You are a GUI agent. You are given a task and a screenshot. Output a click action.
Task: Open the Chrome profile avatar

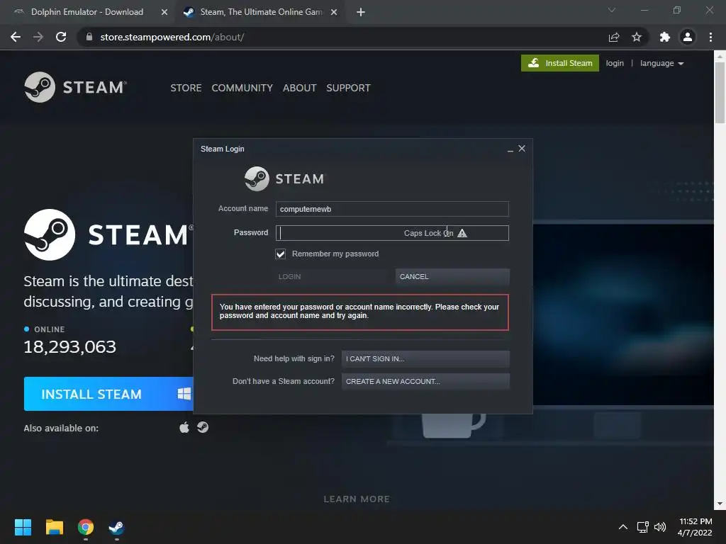tap(688, 37)
